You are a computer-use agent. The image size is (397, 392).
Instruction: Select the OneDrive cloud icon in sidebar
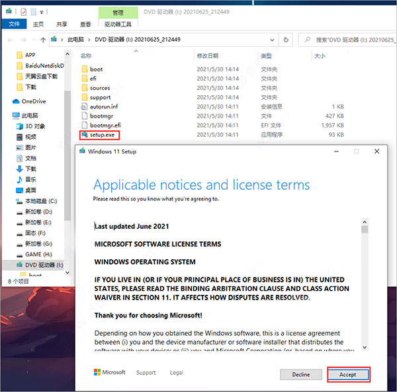[x=16, y=101]
